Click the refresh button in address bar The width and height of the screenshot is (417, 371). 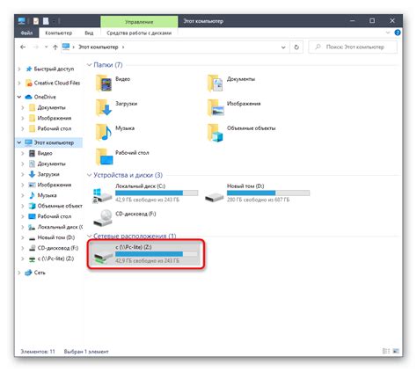pyautogui.click(x=296, y=47)
